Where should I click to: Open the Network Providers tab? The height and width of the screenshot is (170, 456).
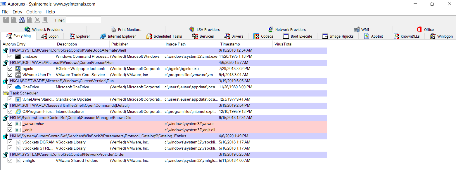(x=287, y=29)
